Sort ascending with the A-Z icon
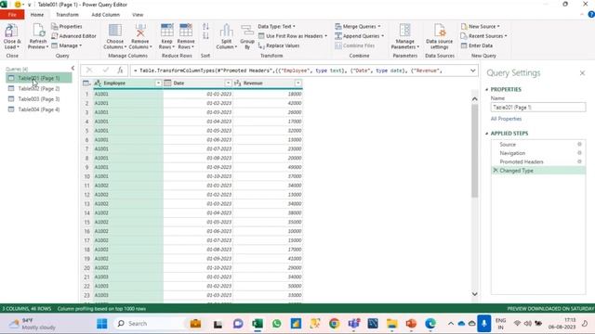This screenshot has height=334, width=595. [x=205, y=27]
